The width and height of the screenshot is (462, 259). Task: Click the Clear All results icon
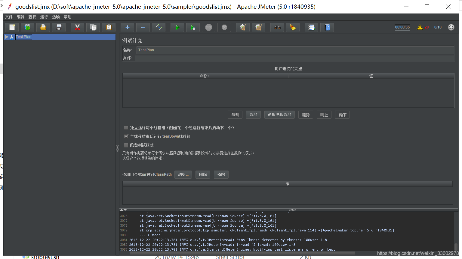click(258, 27)
